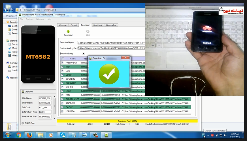Click the Extern RAM Size value field
The height and width of the screenshot is (141, 247).
[x=45, y=117]
